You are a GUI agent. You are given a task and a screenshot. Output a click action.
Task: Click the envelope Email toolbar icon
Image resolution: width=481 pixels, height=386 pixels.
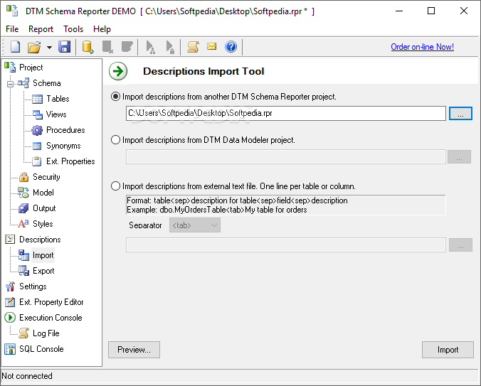tap(211, 46)
